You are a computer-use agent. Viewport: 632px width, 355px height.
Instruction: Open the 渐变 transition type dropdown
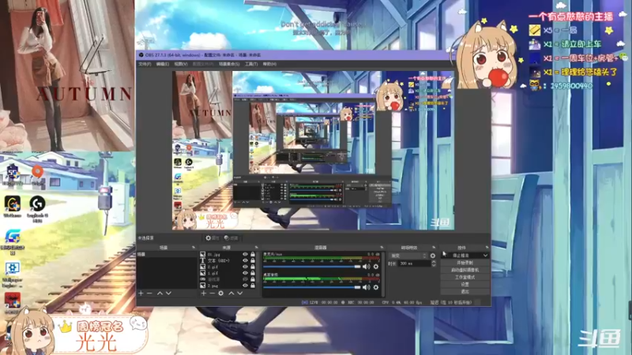408,256
